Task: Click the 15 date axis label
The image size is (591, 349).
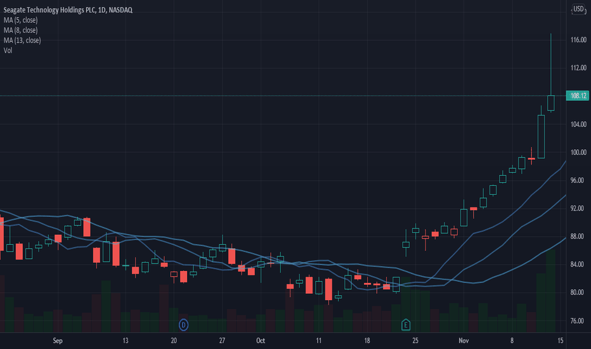Action: pos(561,341)
